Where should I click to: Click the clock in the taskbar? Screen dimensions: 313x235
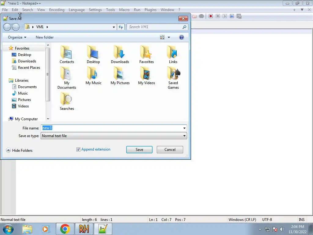(x=297, y=229)
